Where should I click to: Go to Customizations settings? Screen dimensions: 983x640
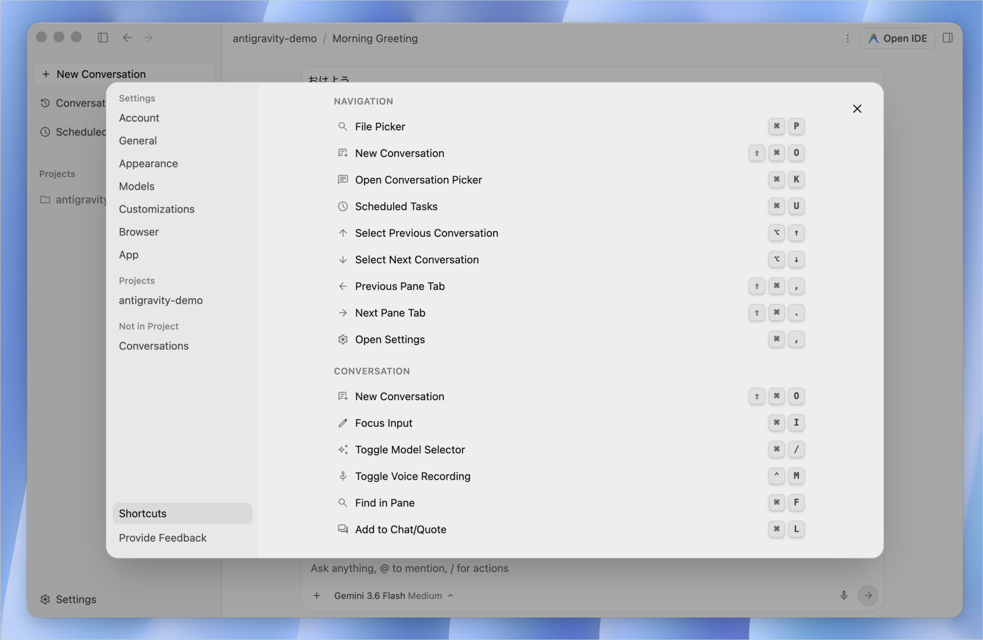(x=157, y=209)
